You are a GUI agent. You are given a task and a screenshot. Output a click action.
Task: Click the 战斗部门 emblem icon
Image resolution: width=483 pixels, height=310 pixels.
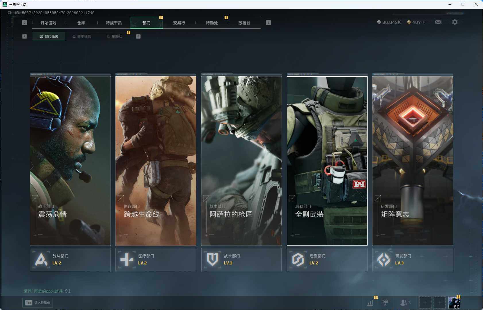coord(41,260)
